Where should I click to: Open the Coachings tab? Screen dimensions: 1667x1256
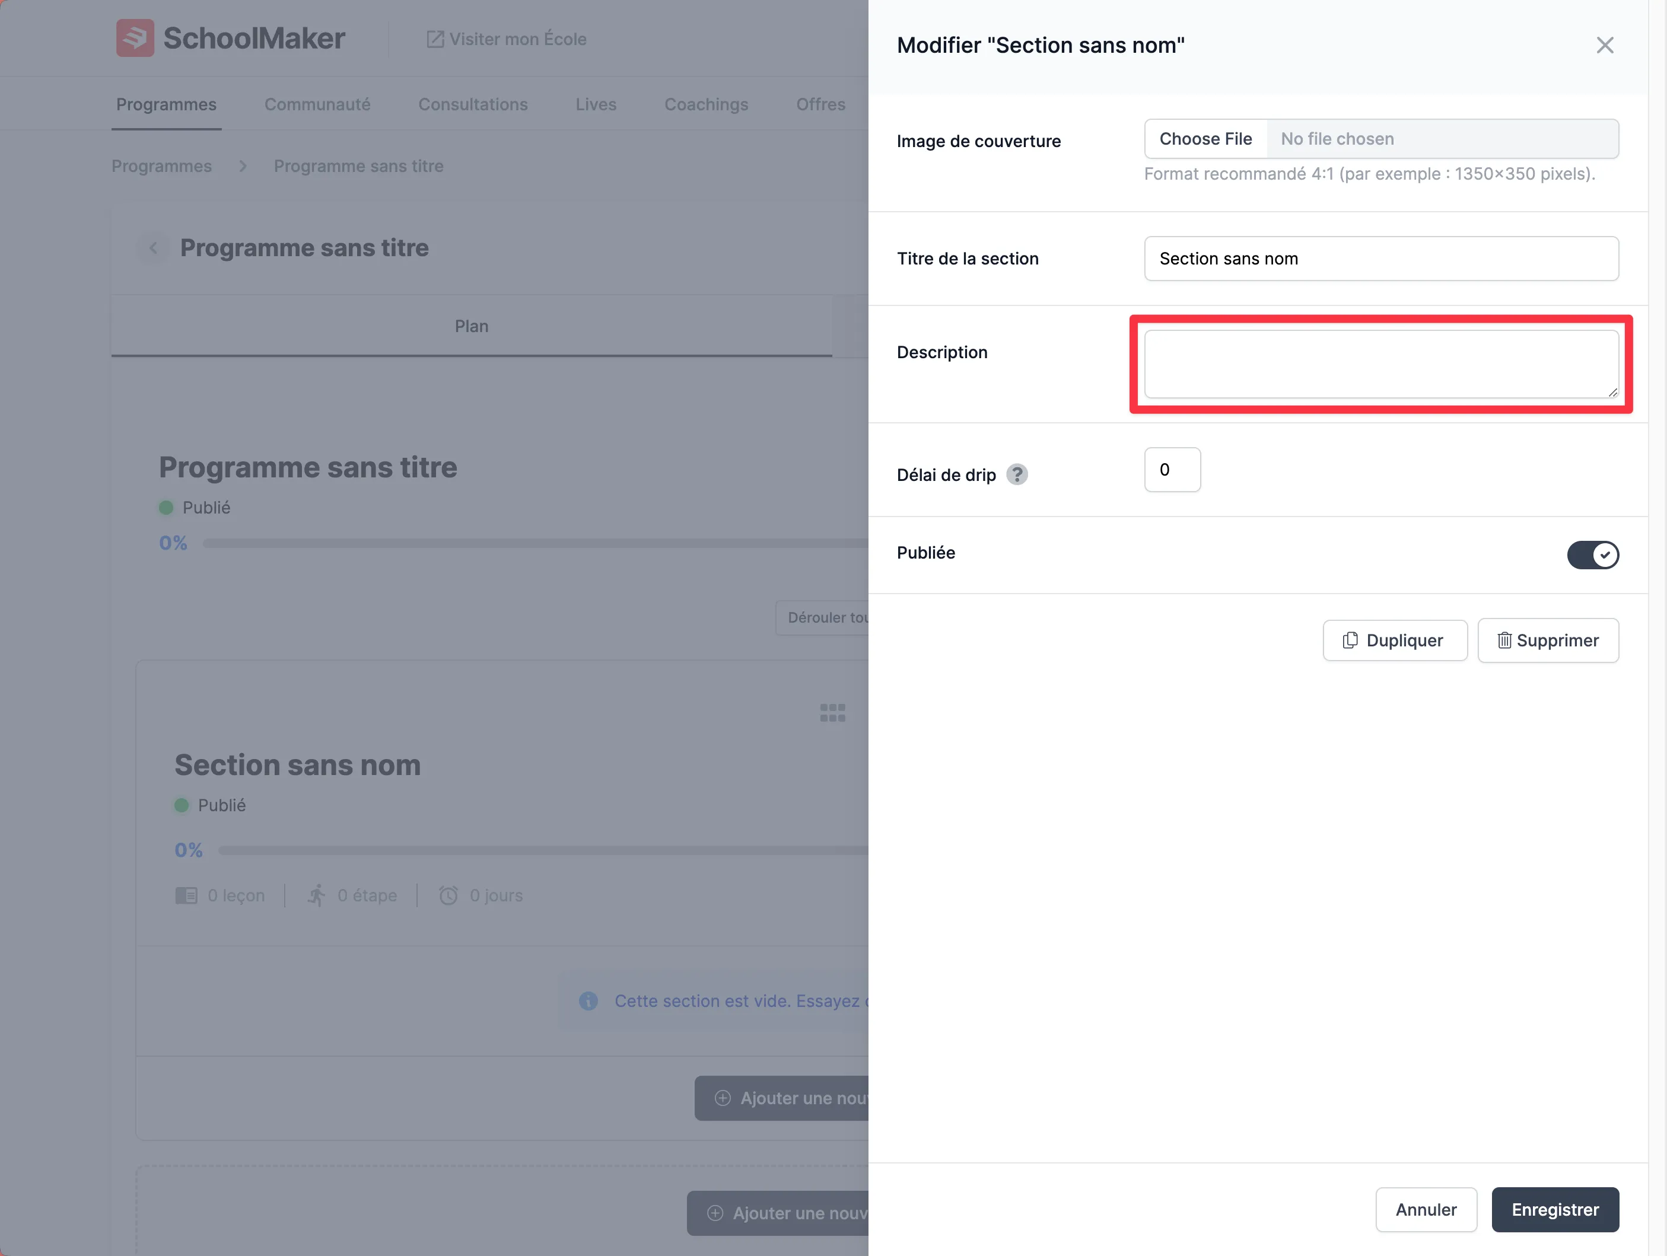click(x=706, y=104)
